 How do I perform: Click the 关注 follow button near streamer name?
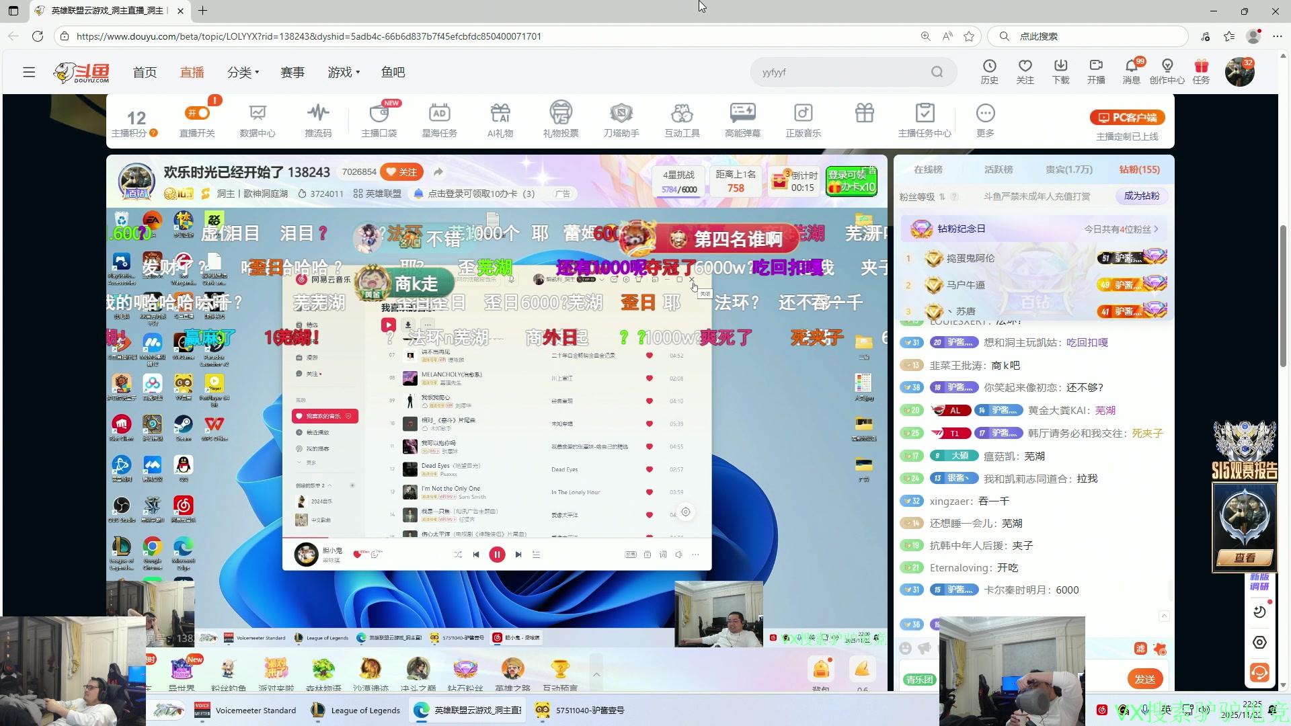tap(402, 172)
